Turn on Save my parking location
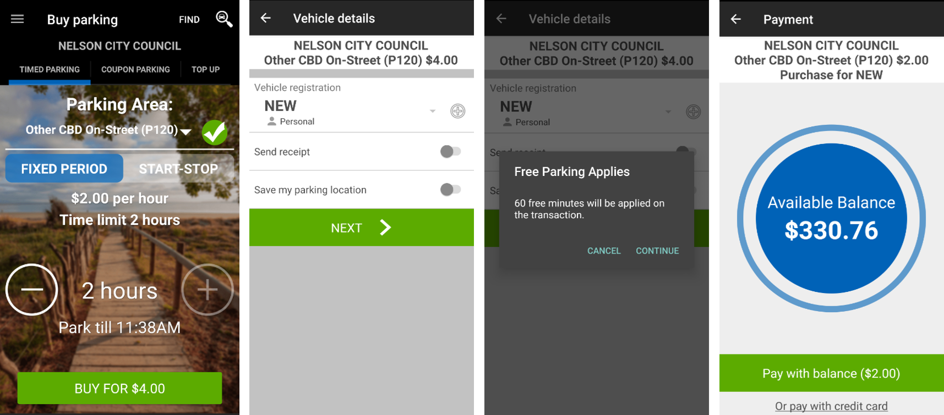 click(x=450, y=190)
